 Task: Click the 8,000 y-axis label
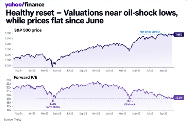pyautogui.click(x=8, y=33)
